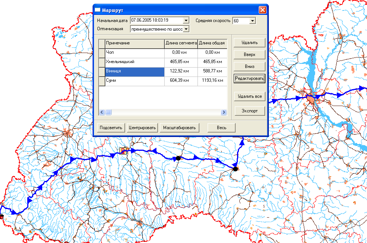Click the 604,39 км segment cell
The width and height of the screenshot is (367, 243).
[181, 81]
